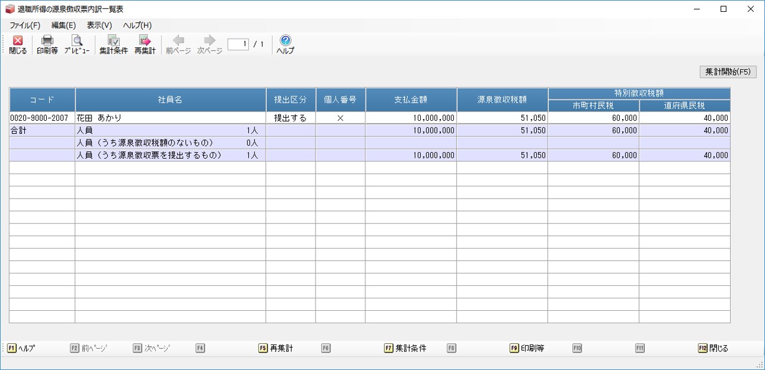This screenshot has width=765, height=370.
Task: Click the red 閉じる close icon in toolbar
Action: (17, 41)
